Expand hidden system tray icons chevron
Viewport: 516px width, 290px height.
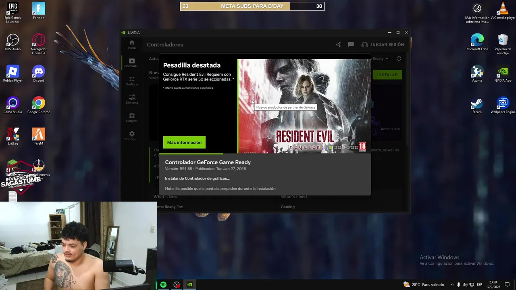(452, 285)
